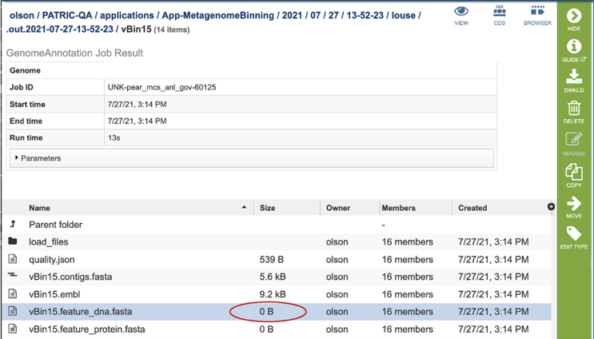The width and height of the screenshot is (594, 339).
Task: Click the DELETE trash icon
Action: (574, 108)
